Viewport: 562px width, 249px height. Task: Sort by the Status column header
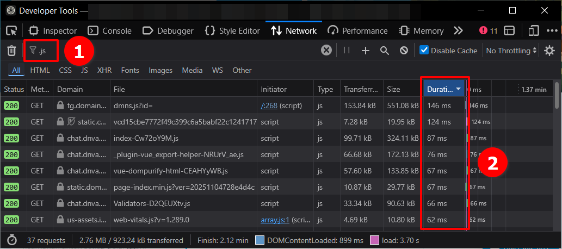click(x=14, y=89)
